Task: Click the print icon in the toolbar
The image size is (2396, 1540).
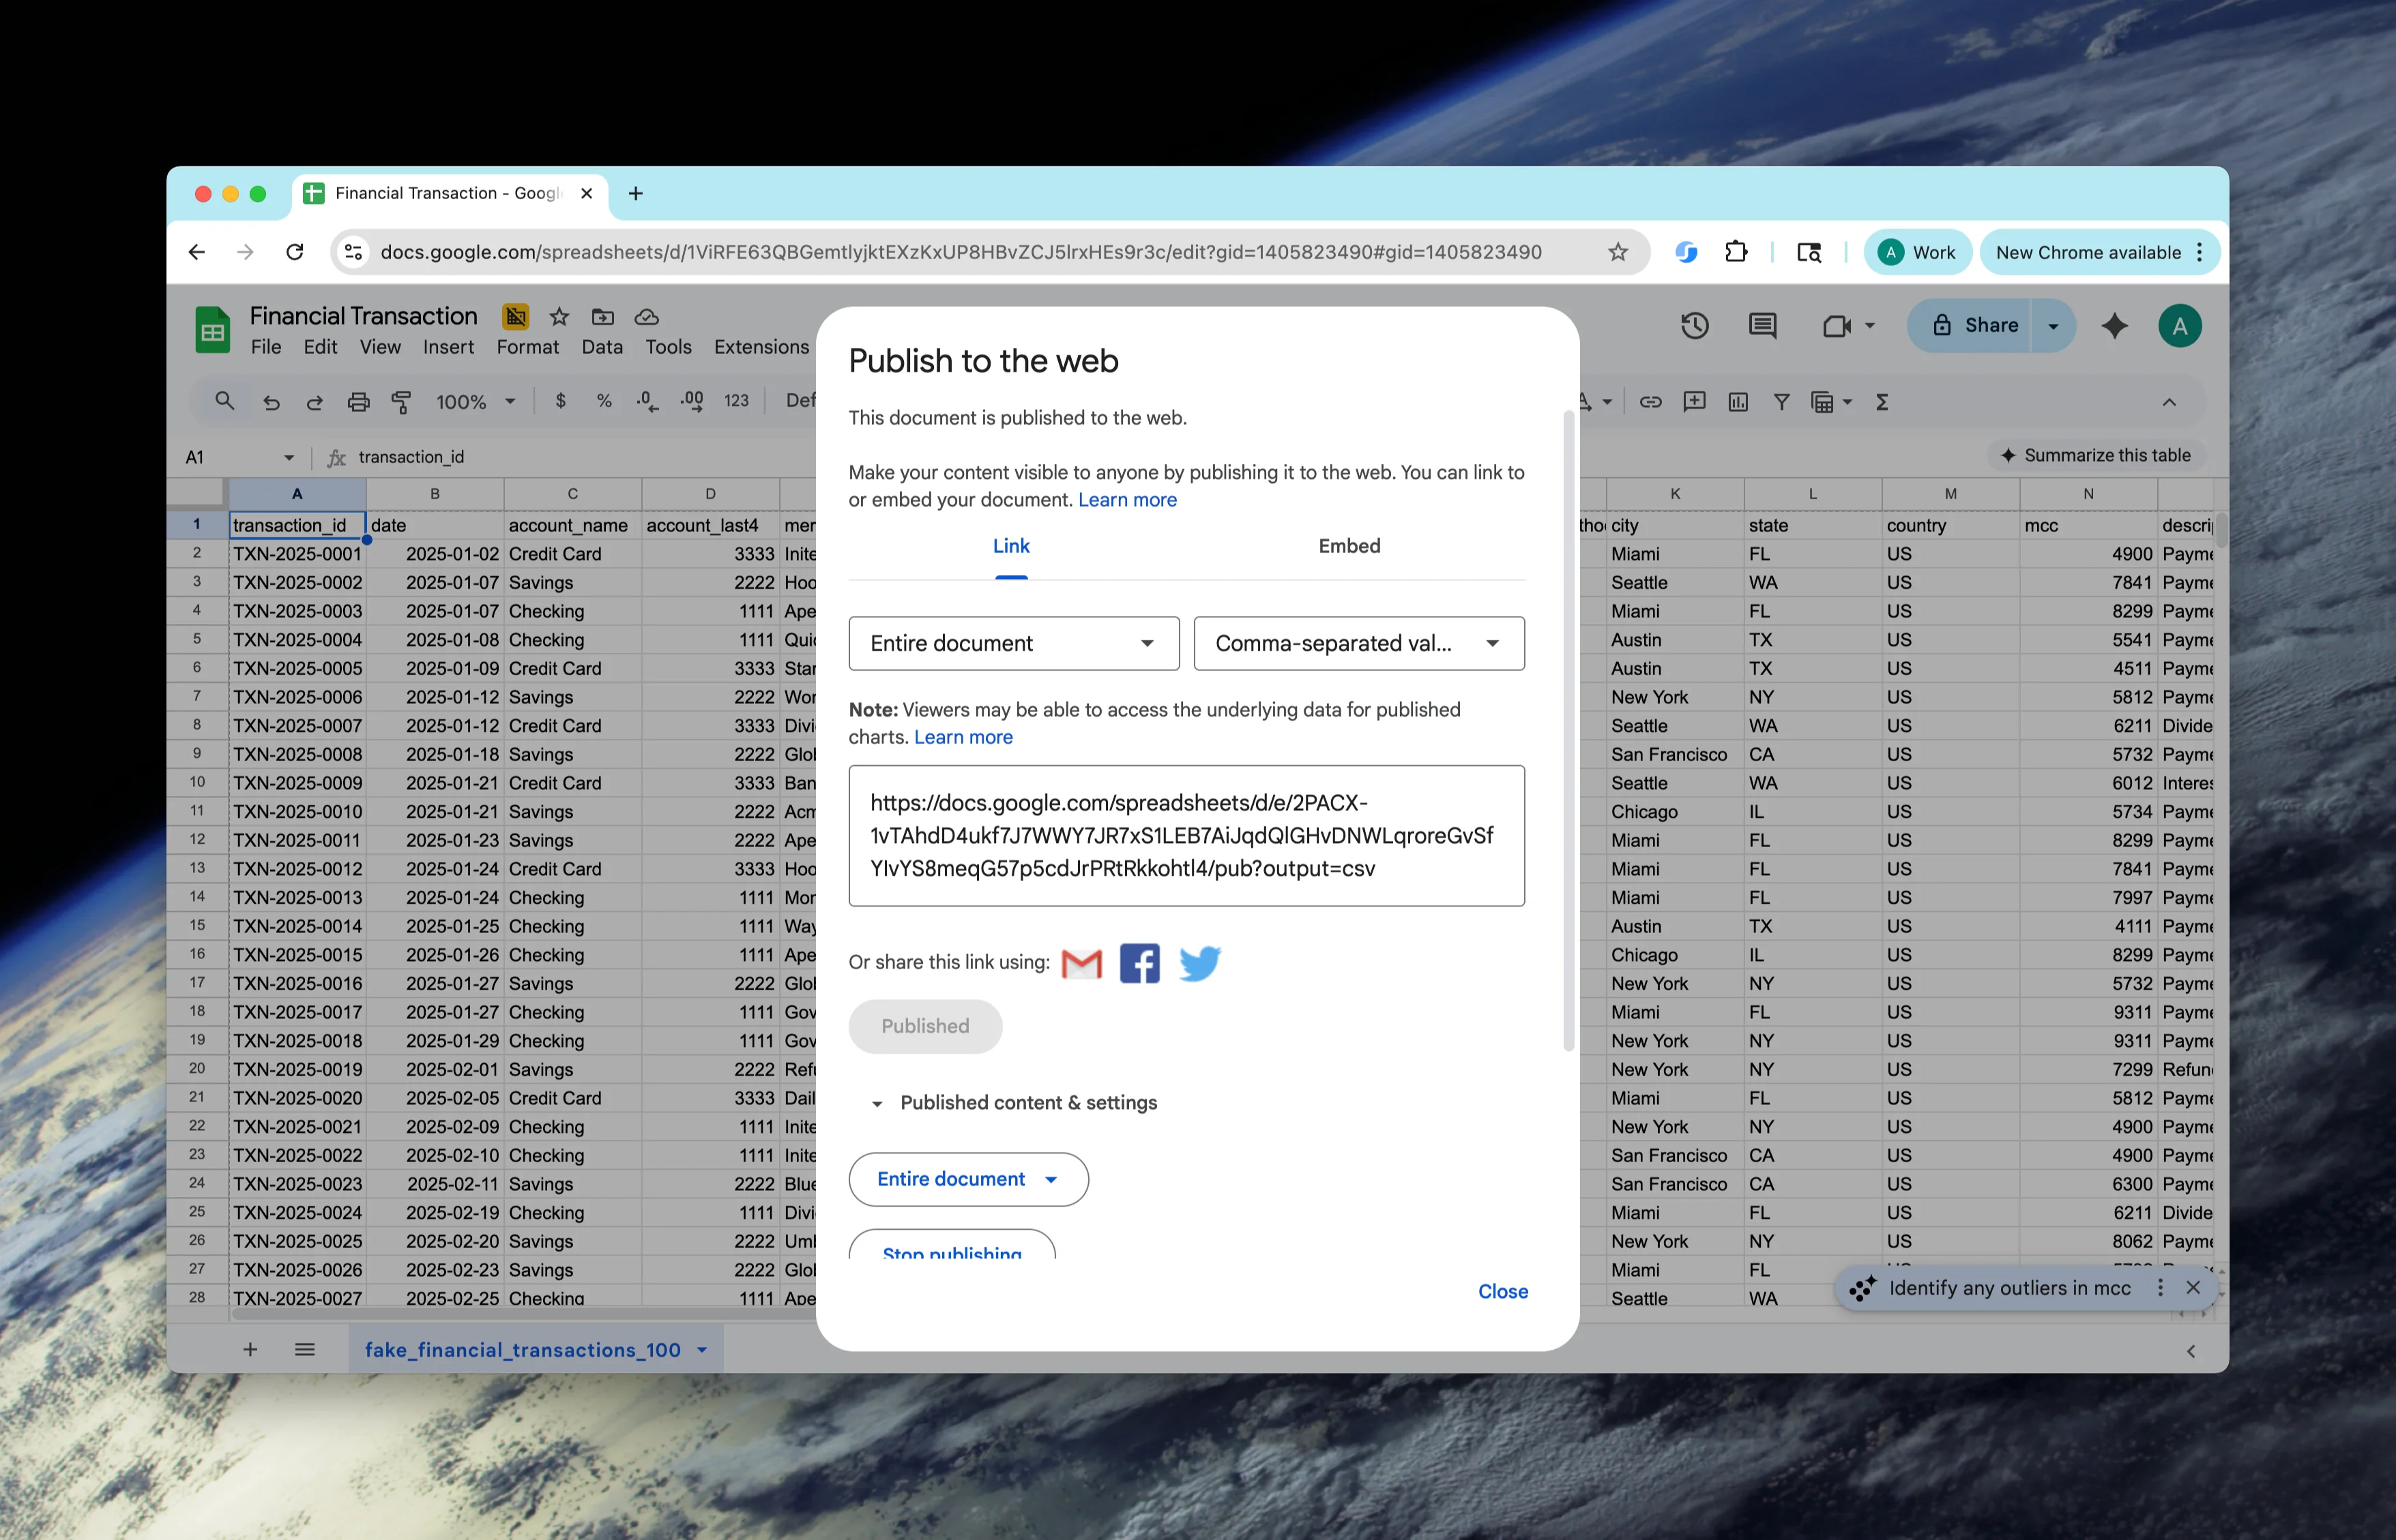Action: click(x=358, y=402)
